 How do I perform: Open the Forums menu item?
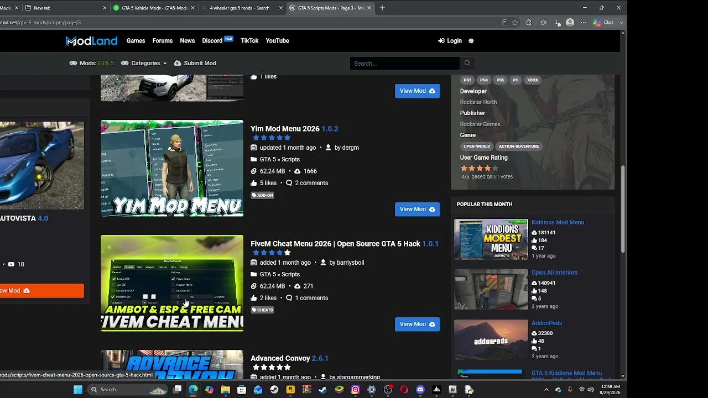(163, 41)
